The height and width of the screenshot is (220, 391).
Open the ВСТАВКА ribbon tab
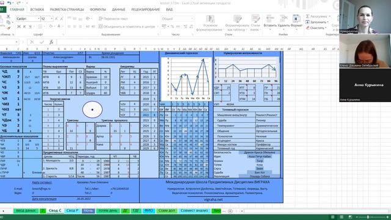tap(37, 10)
